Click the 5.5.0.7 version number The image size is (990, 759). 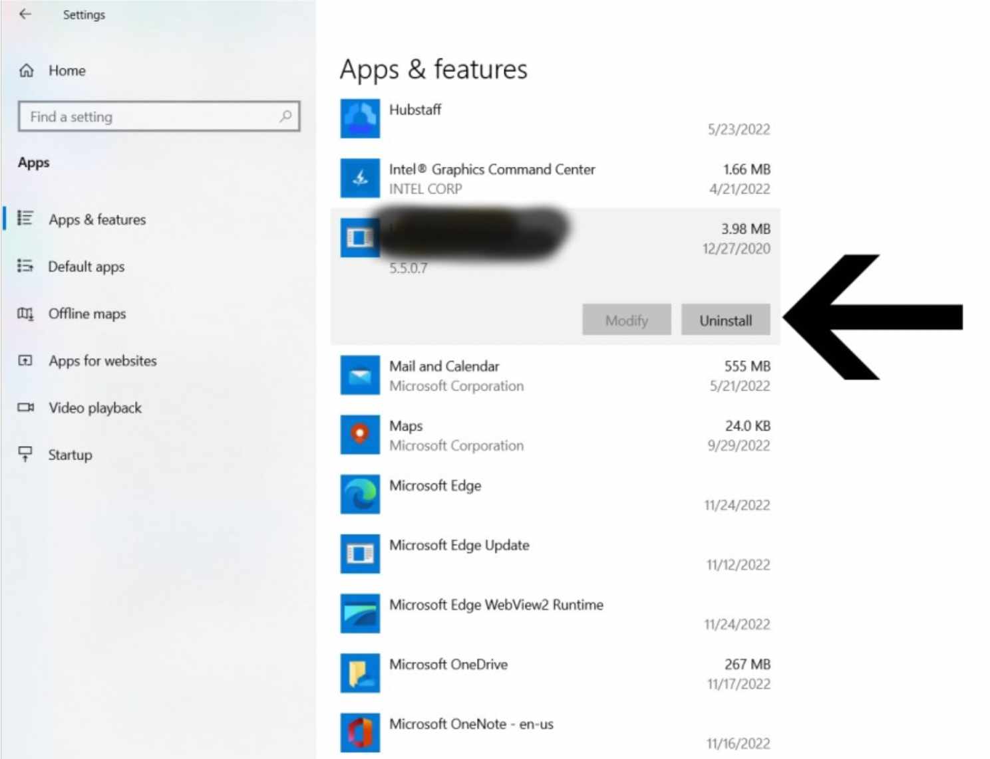point(409,269)
